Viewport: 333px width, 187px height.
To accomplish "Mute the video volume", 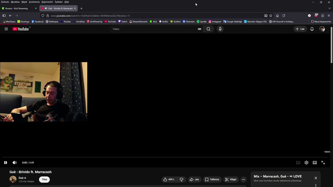I will point(15,163).
